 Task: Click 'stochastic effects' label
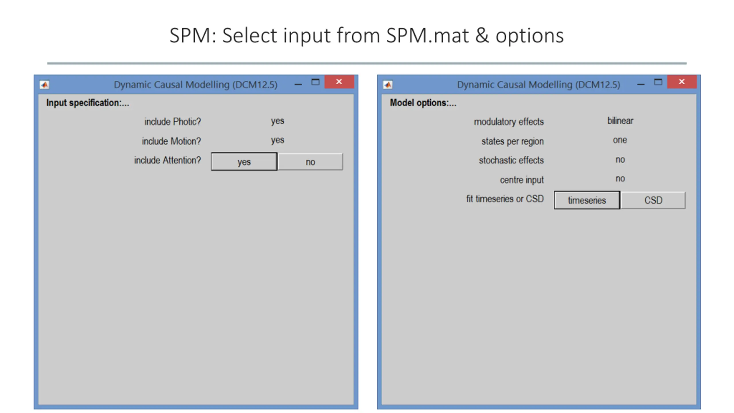[x=511, y=160]
